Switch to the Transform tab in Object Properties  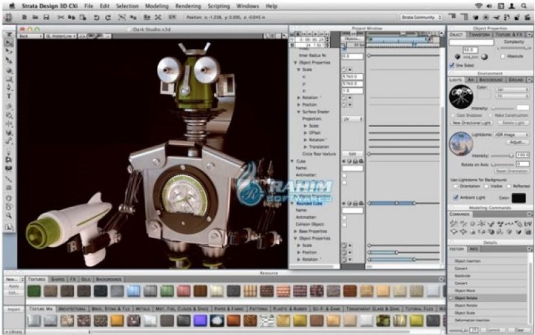pyautogui.click(x=478, y=34)
